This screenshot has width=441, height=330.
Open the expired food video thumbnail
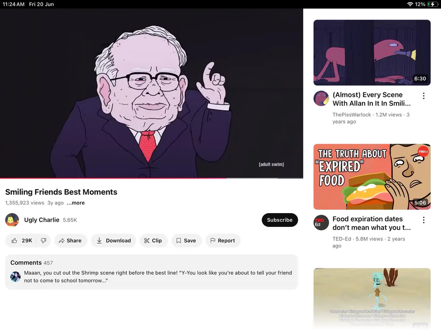click(x=372, y=177)
